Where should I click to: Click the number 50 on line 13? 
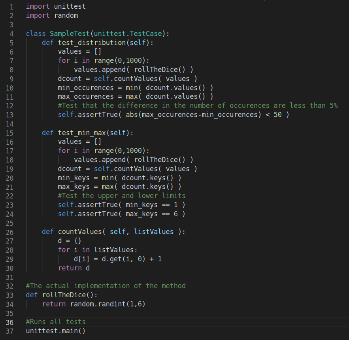point(277,115)
